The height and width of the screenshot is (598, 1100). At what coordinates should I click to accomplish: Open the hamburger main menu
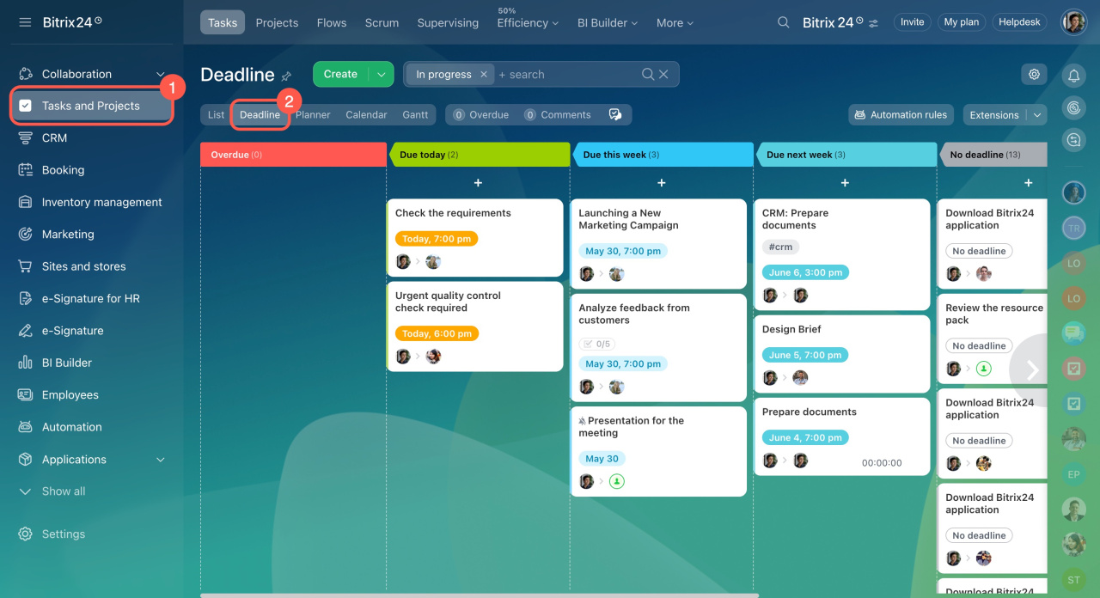coord(25,22)
